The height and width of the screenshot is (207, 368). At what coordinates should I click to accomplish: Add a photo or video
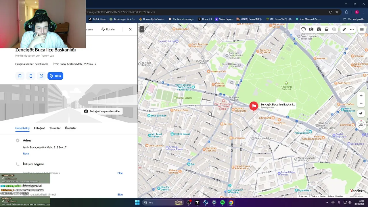(x=102, y=111)
